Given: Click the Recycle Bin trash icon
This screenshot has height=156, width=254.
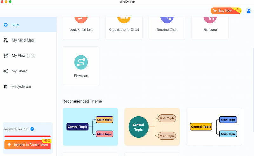Looking at the screenshot, I should point(6,86).
